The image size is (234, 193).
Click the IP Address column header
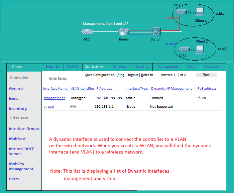tap(104, 89)
